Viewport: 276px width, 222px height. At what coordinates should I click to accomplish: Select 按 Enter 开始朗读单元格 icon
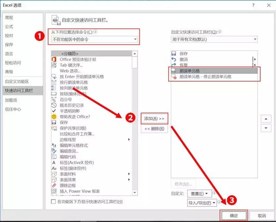[x=54, y=76]
